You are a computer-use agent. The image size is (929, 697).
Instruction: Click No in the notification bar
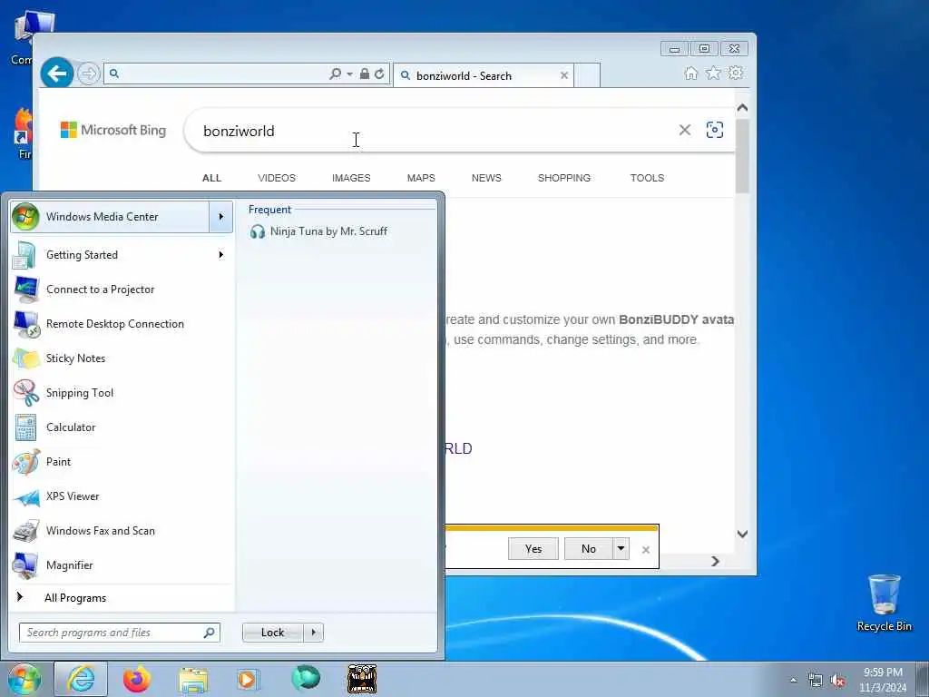tap(588, 549)
